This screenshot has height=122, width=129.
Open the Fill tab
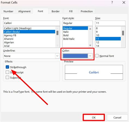pos(71,11)
